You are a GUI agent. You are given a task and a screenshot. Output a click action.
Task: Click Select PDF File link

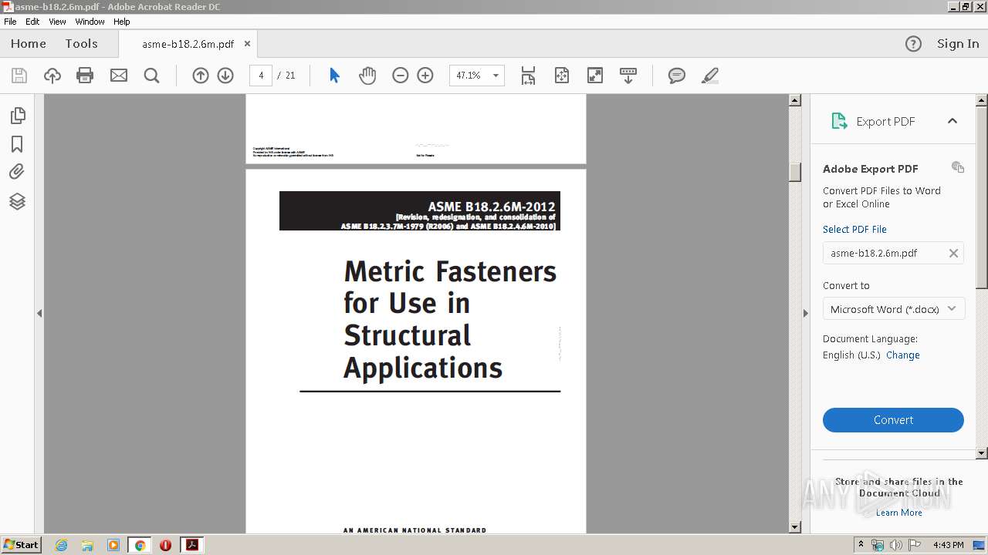[854, 229]
